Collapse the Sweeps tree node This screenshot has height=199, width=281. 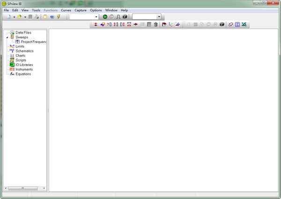[7, 37]
